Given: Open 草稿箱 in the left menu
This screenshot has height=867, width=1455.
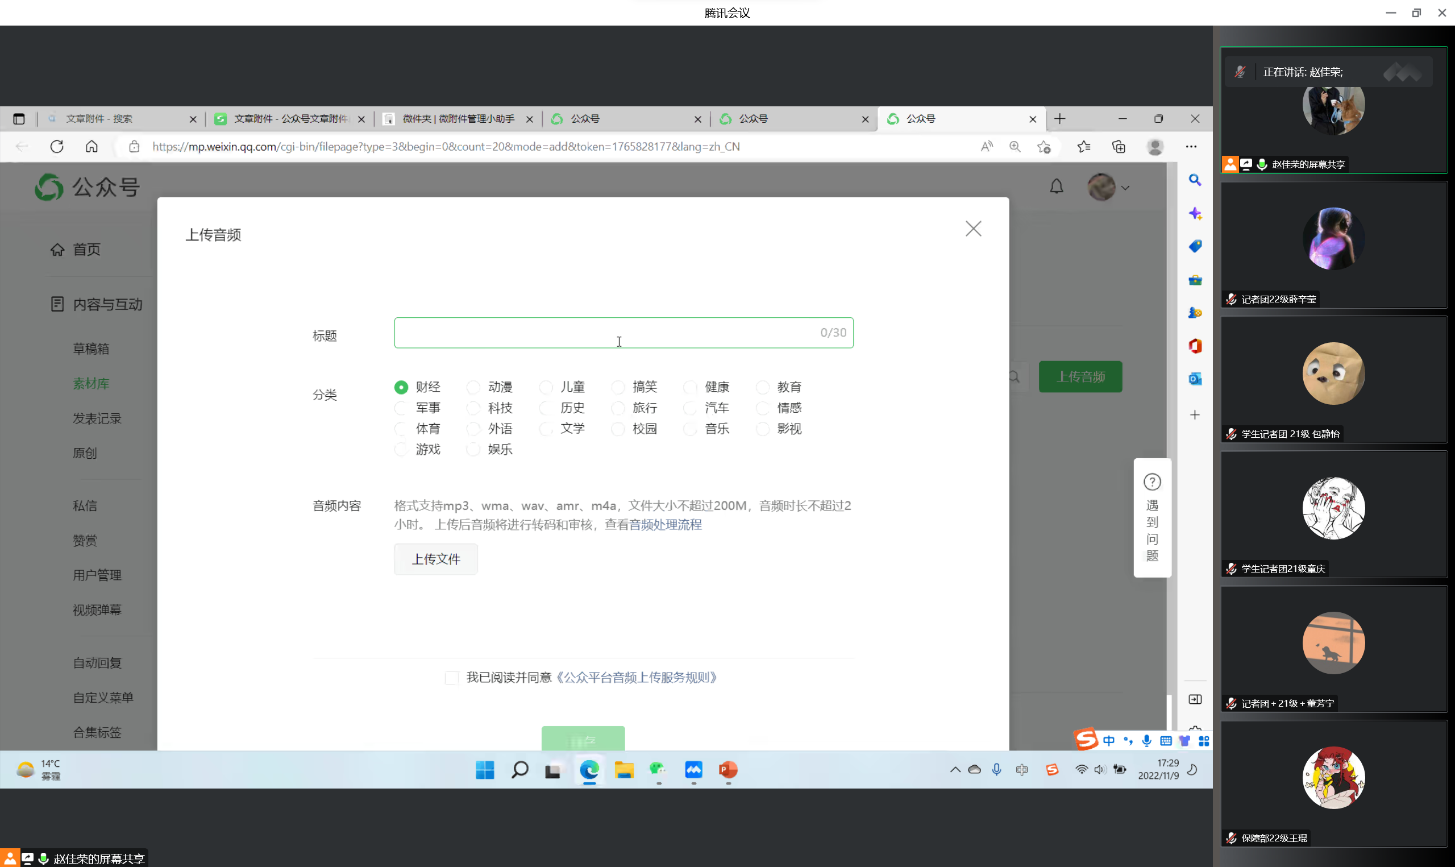Looking at the screenshot, I should 91,349.
